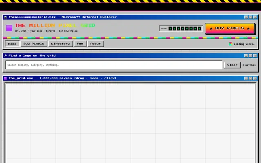Open the Home nav tab

pyautogui.click(x=12, y=44)
